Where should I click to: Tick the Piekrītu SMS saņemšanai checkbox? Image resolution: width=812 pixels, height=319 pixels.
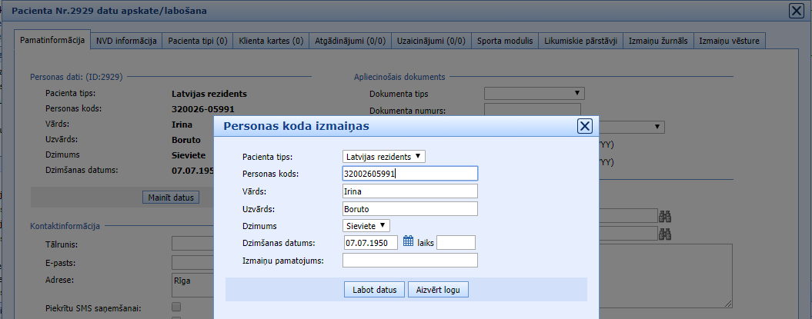pyautogui.click(x=175, y=308)
